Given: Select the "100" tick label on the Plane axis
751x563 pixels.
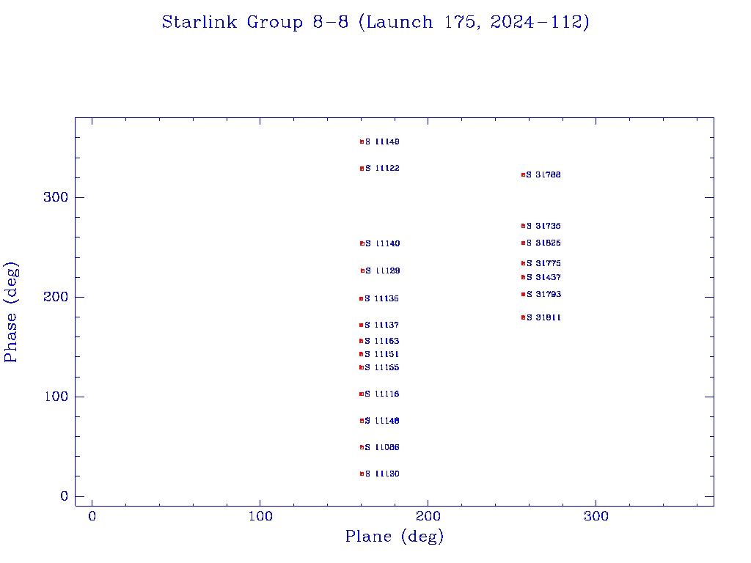Looking at the screenshot, I should click(260, 516).
